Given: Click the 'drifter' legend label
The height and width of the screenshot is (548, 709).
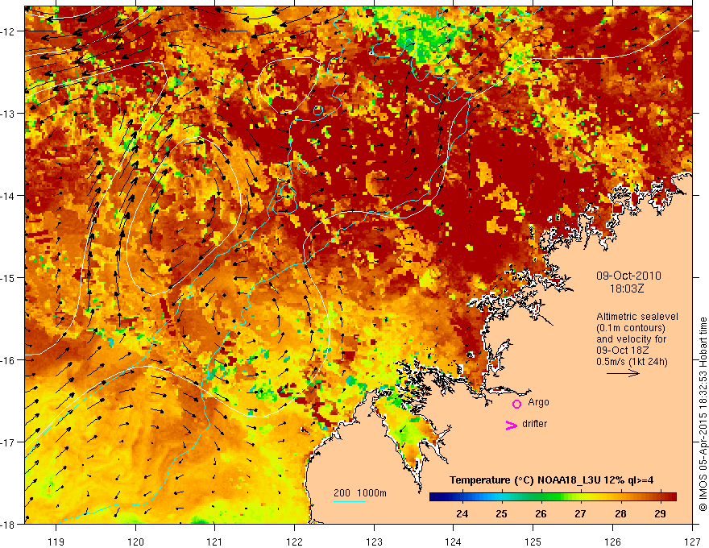Looking at the screenshot, I should pyautogui.click(x=534, y=424).
